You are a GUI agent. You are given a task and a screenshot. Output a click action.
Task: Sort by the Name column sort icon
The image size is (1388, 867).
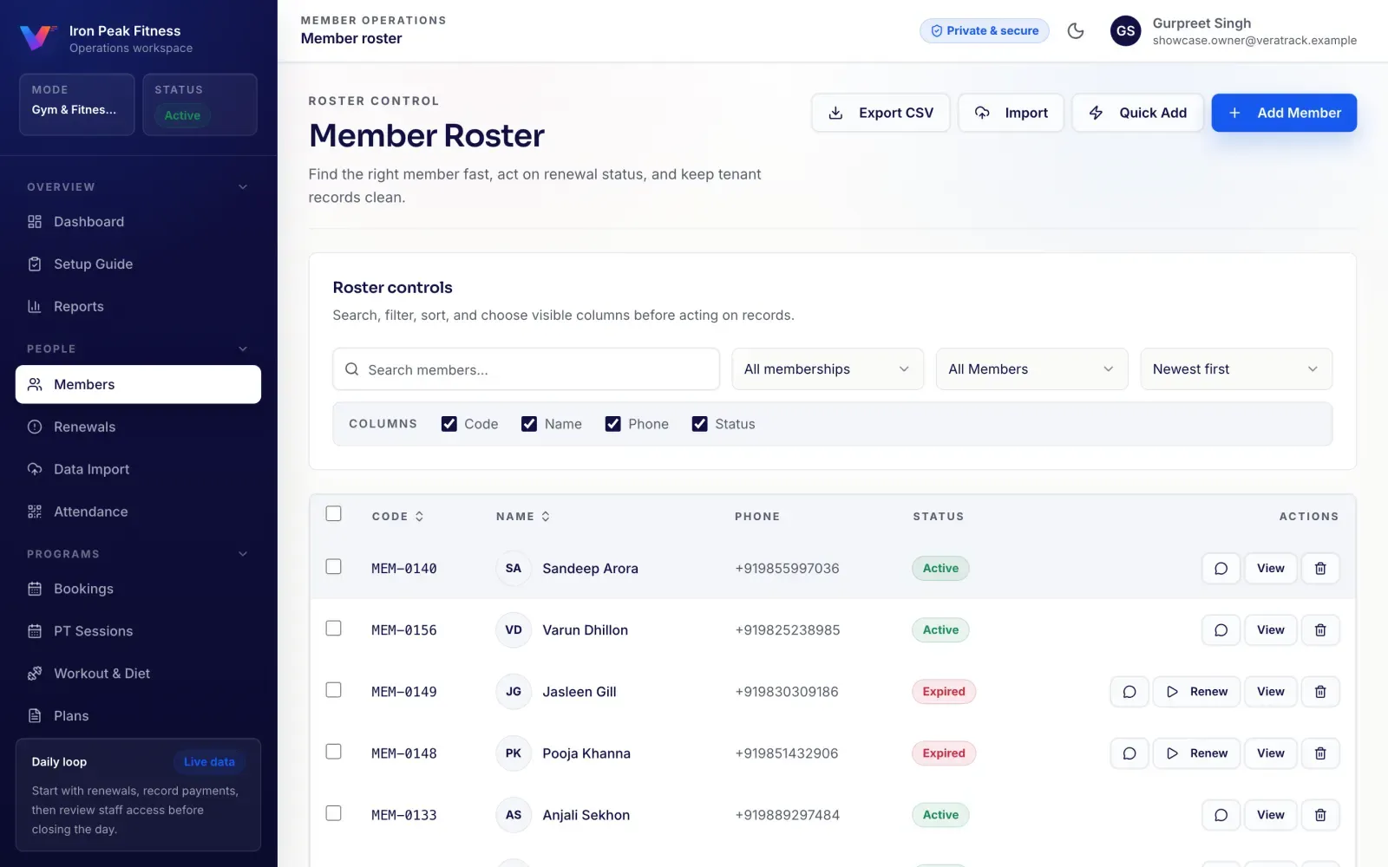tap(546, 517)
